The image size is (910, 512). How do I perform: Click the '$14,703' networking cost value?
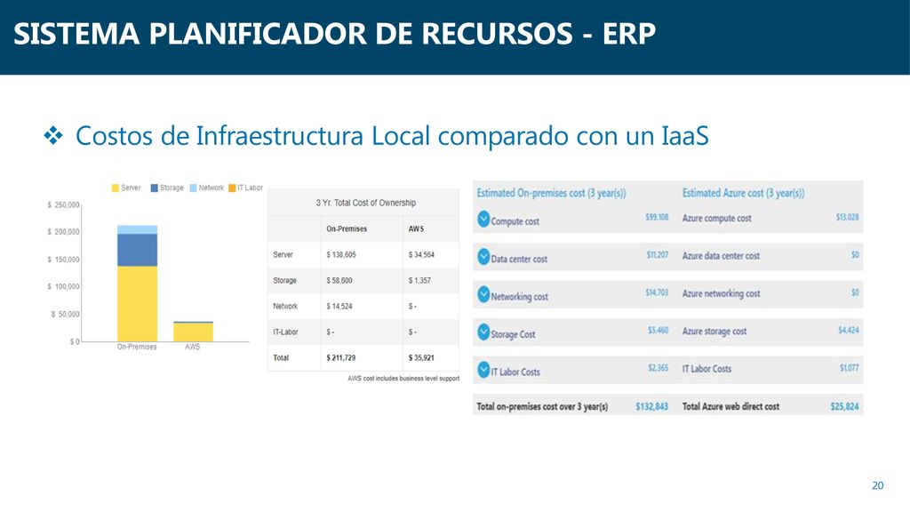coord(657,292)
